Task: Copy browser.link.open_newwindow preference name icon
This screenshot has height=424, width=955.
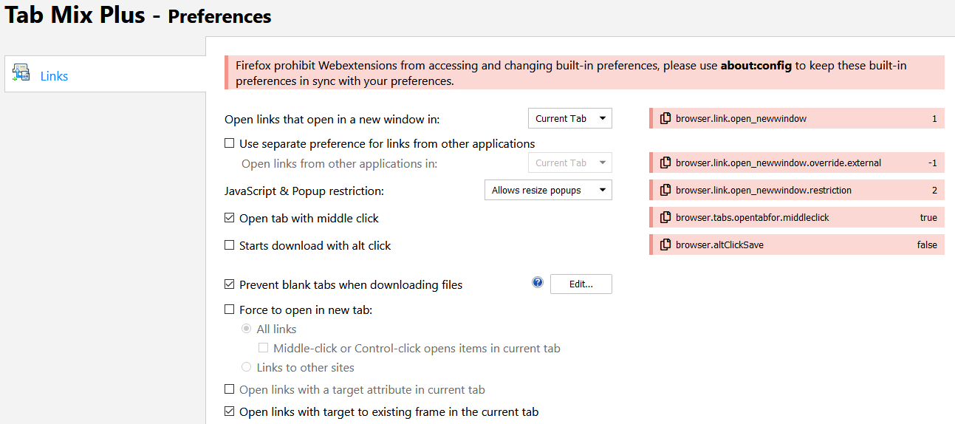Action: (665, 118)
